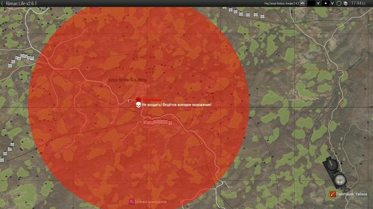Viewport: 373px width, 209px height.
Task: Collapse the player info chevron in top bar
Action: coord(302,3)
